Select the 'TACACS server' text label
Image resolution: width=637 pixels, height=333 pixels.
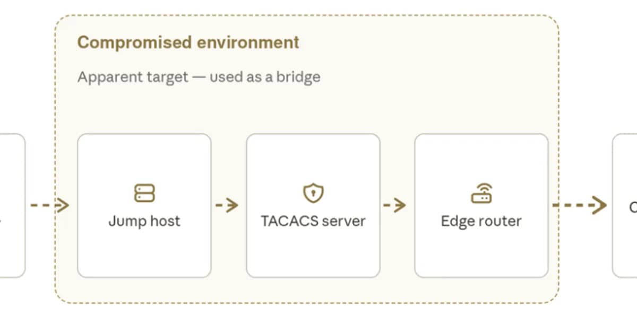point(313,221)
